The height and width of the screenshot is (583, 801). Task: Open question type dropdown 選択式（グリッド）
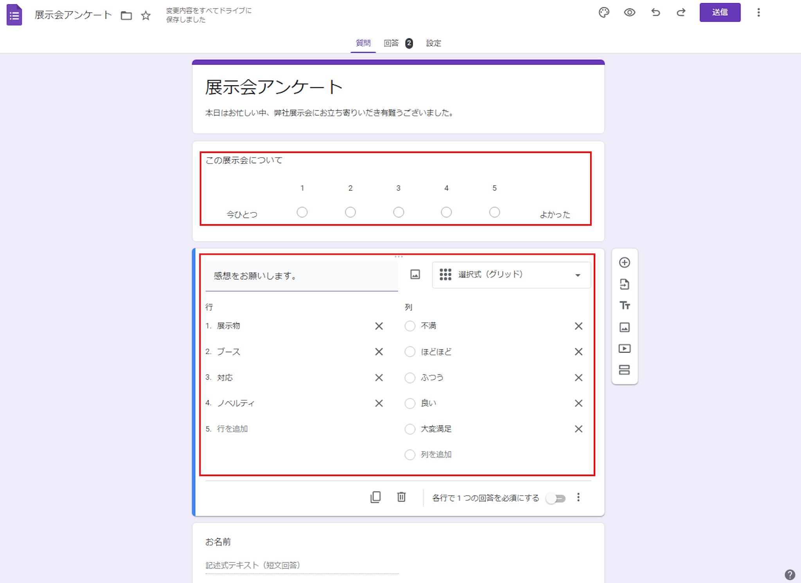pyautogui.click(x=511, y=275)
